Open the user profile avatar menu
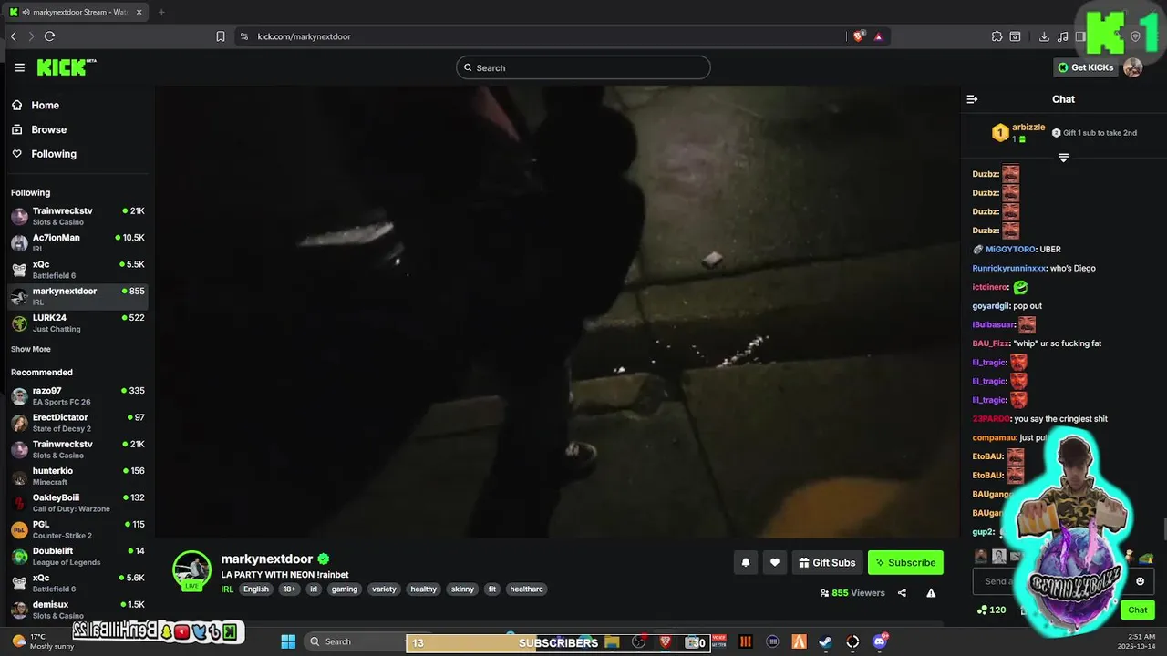This screenshot has width=1167, height=656. coord(1132,67)
